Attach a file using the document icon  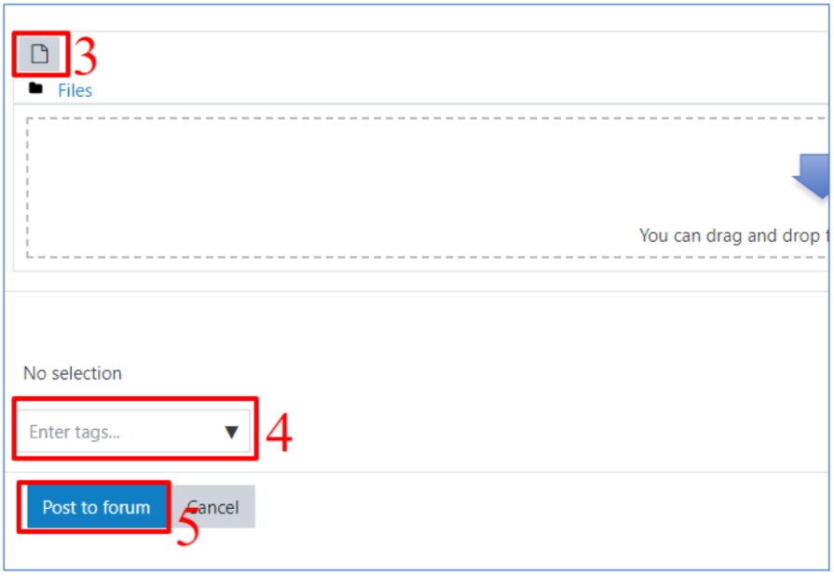pos(39,55)
